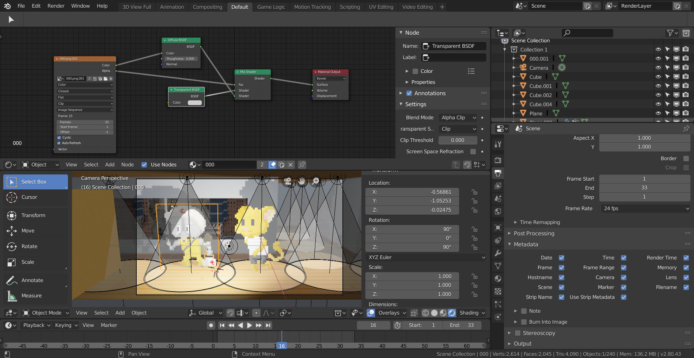
Task: Toggle fake user shield for material 000
Action: point(273,165)
